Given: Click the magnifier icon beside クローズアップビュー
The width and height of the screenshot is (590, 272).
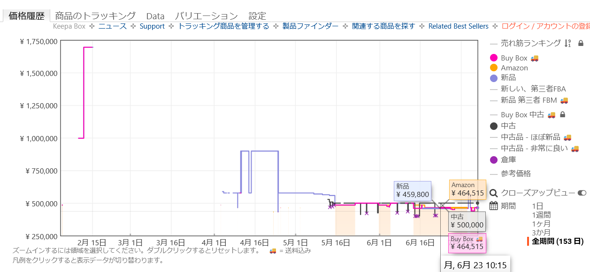Looking at the screenshot, I should 493,193.
